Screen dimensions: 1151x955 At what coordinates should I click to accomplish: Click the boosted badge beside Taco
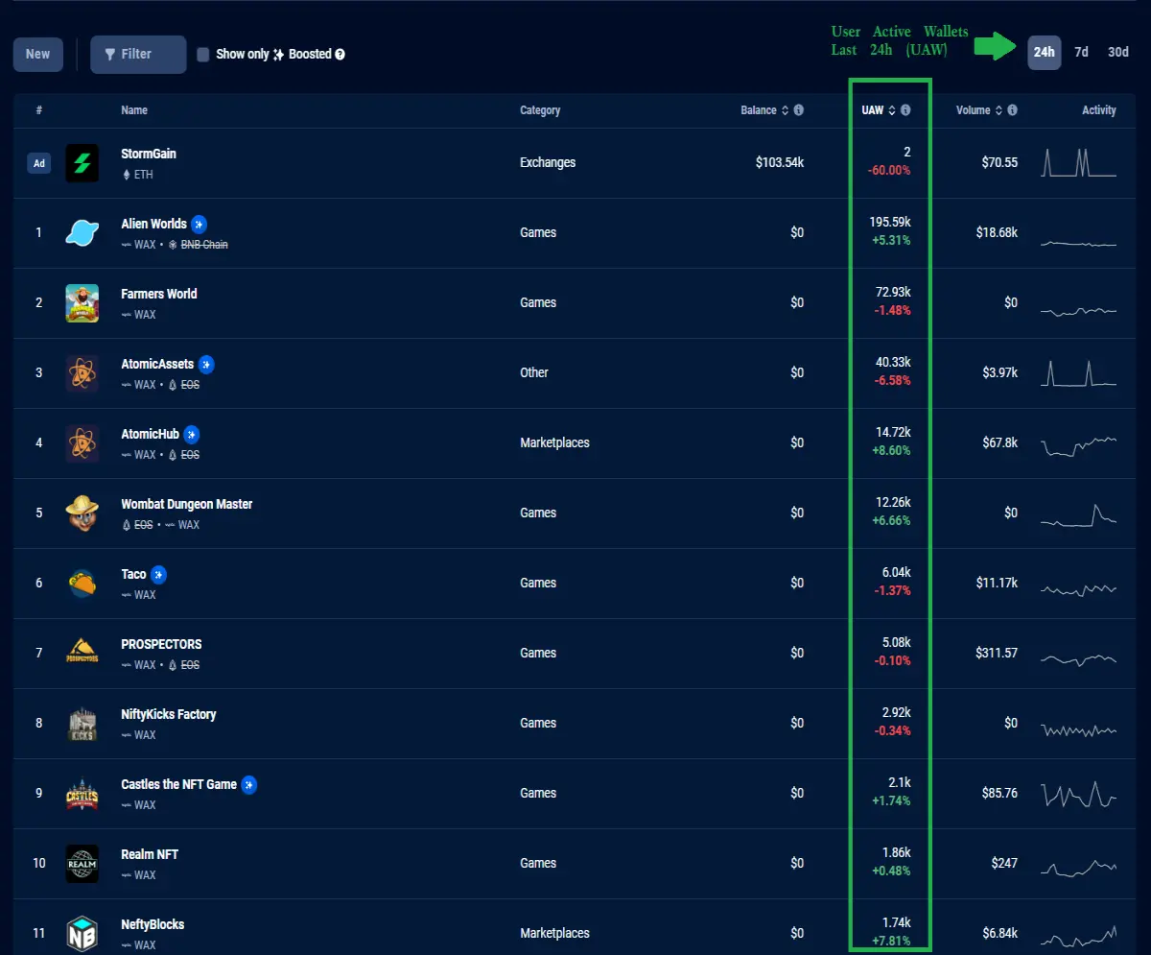(x=158, y=574)
